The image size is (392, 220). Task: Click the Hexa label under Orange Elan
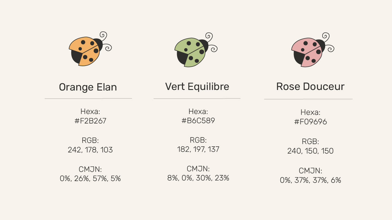click(x=90, y=111)
